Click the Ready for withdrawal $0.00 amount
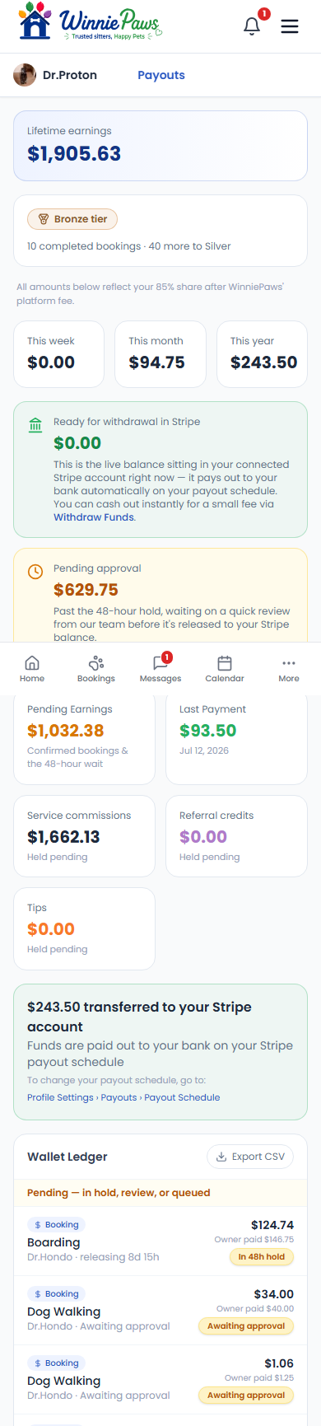 pyautogui.click(x=77, y=443)
